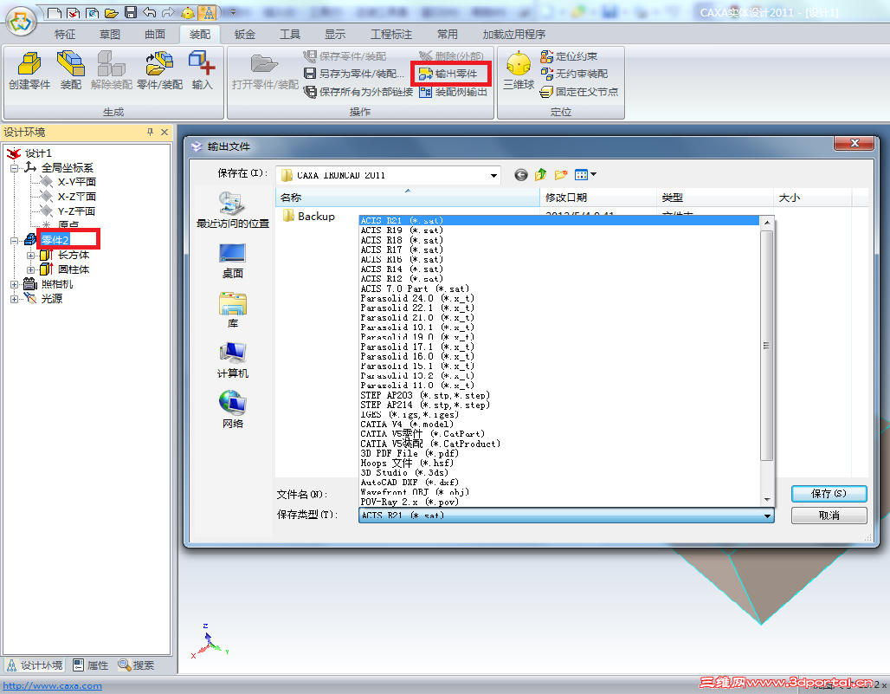The image size is (890, 694).
Task: Click the New document quick-access icon
Action: coord(54,12)
